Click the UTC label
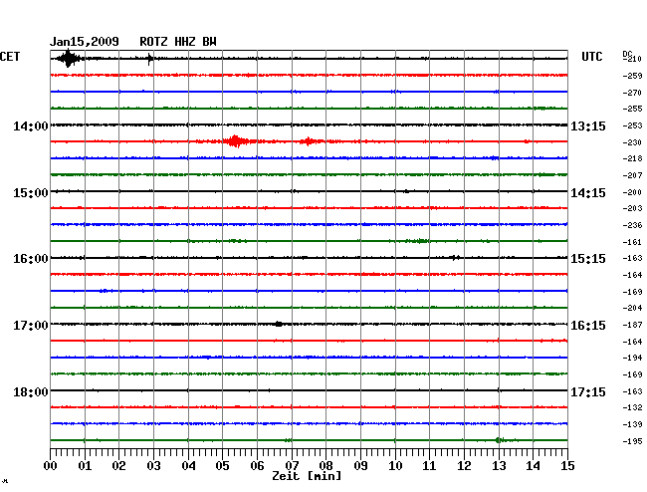Image resolution: width=647 pixels, height=492 pixels. click(x=591, y=57)
